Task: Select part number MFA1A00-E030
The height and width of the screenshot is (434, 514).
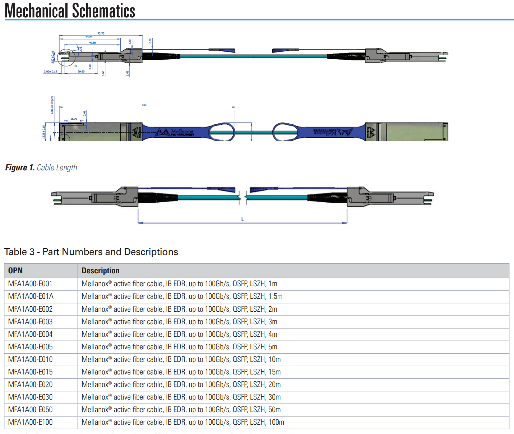Action: click(x=30, y=397)
